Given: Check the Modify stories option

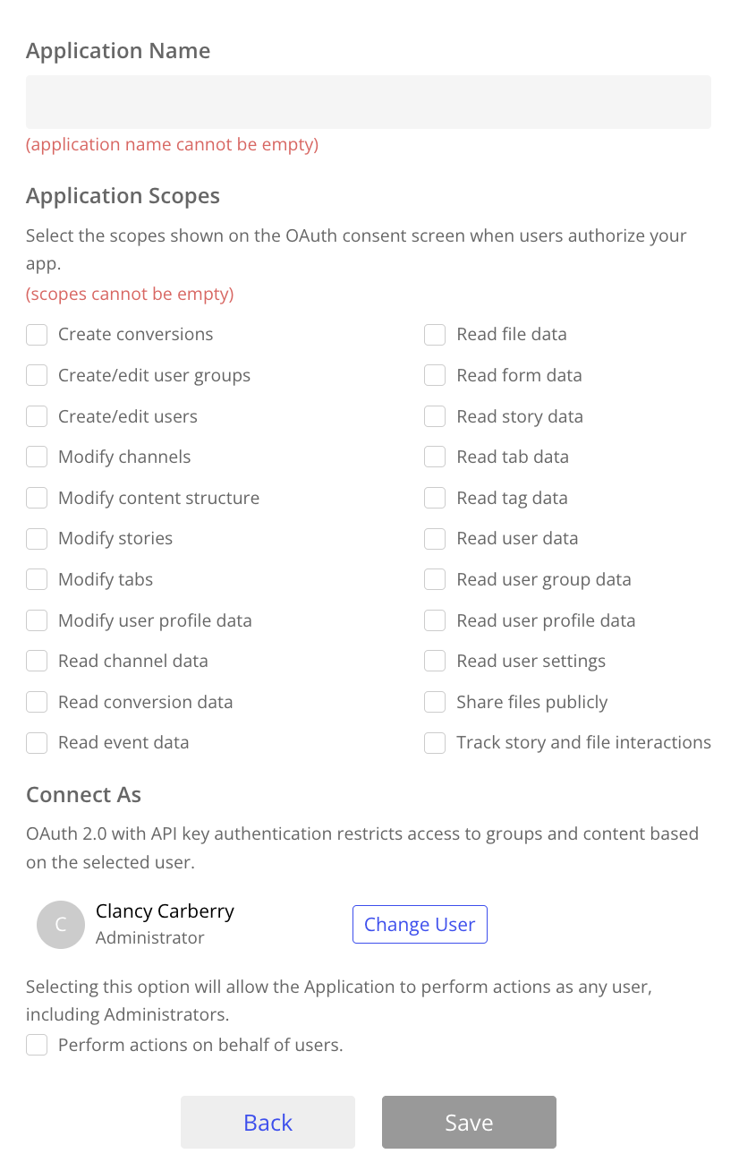Looking at the screenshot, I should [x=37, y=539].
